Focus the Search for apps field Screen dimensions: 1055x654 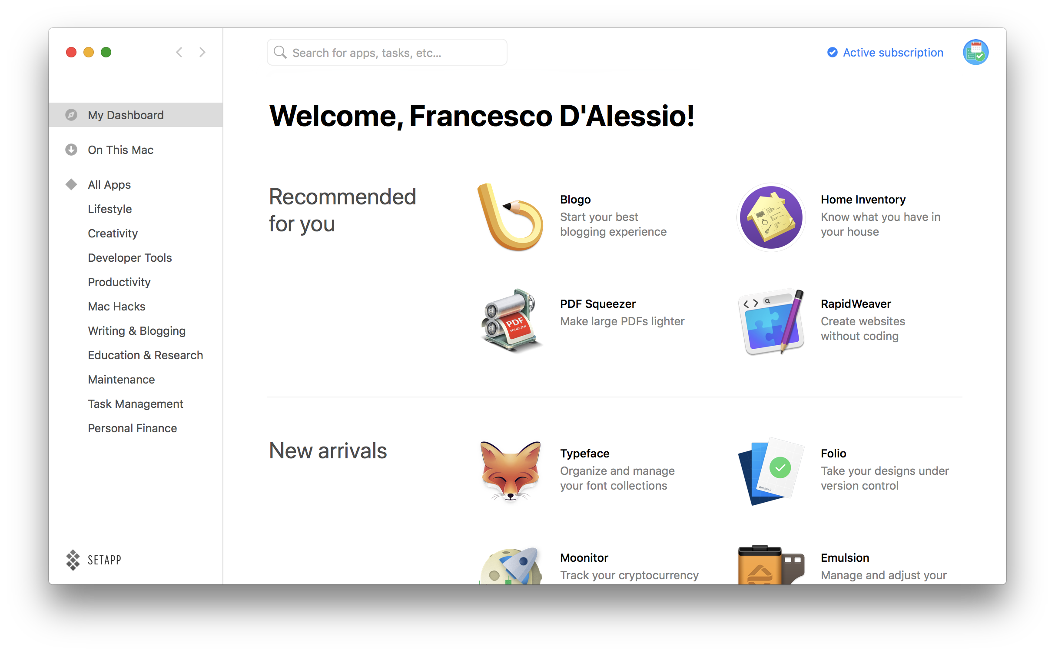387,52
